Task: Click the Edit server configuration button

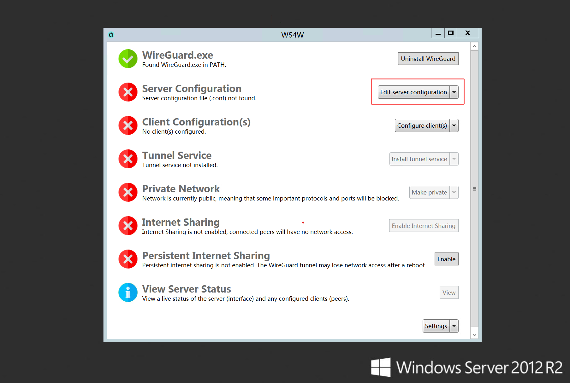Action: tap(413, 92)
